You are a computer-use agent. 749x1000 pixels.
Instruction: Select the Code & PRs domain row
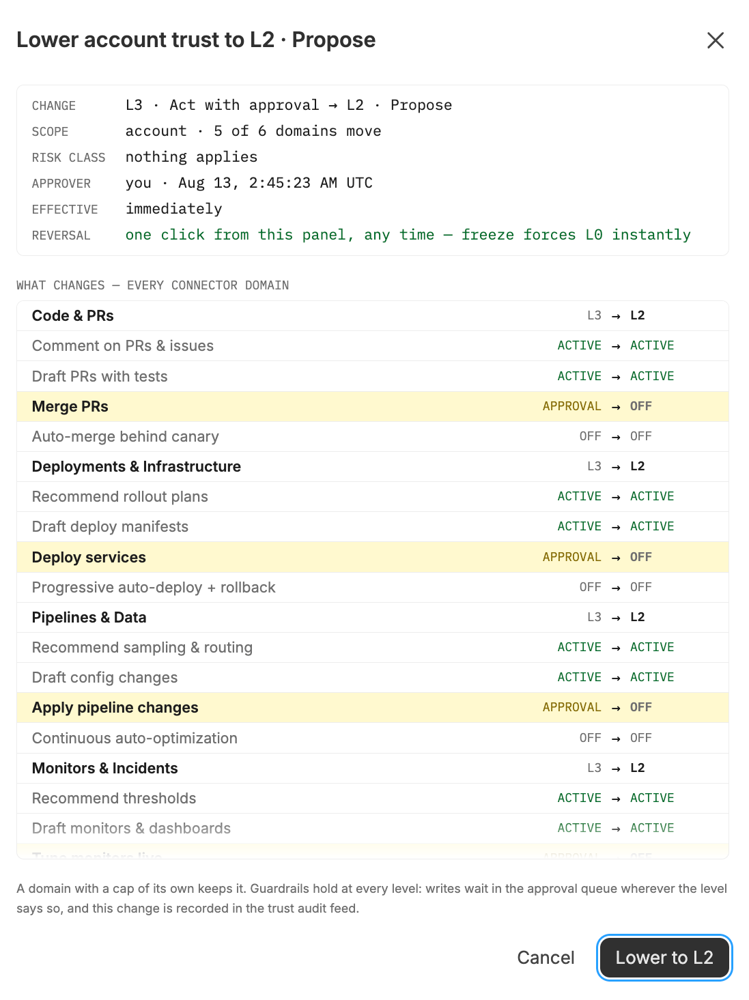click(x=373, y=316)
